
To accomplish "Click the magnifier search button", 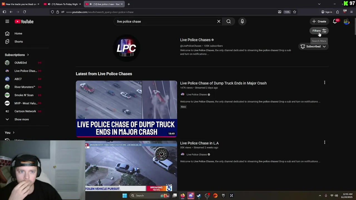I will (x=229, y=21).
